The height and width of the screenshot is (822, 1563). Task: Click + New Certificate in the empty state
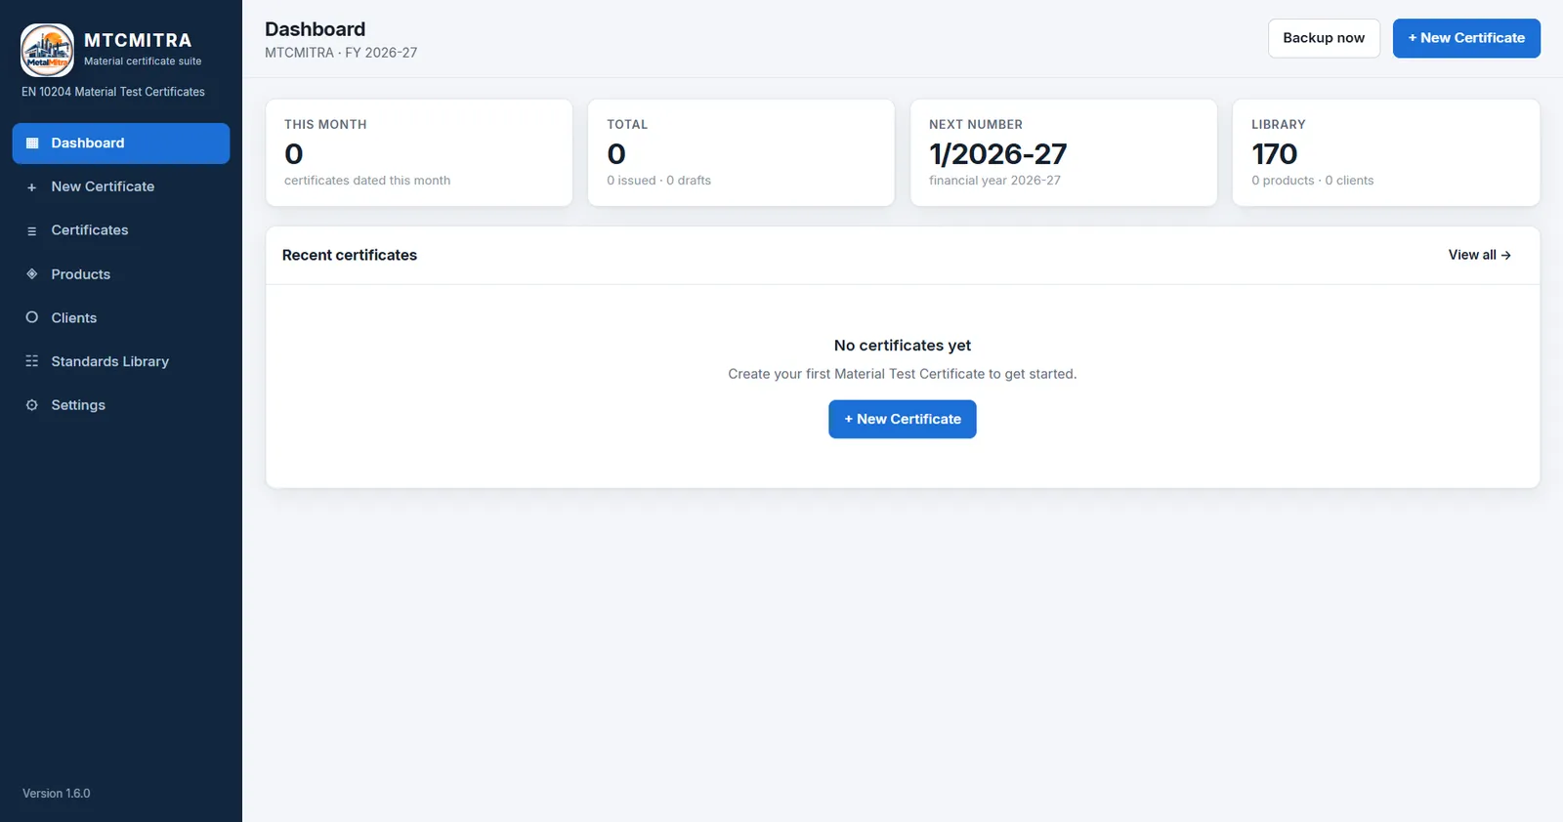click(x=903, y=419)
